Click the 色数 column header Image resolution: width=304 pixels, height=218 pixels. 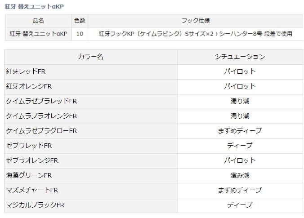click(80, 21)
